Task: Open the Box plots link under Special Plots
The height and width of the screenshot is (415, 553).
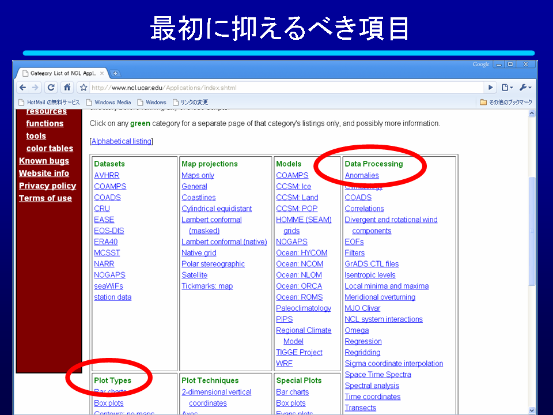Action: click(291, 403)
